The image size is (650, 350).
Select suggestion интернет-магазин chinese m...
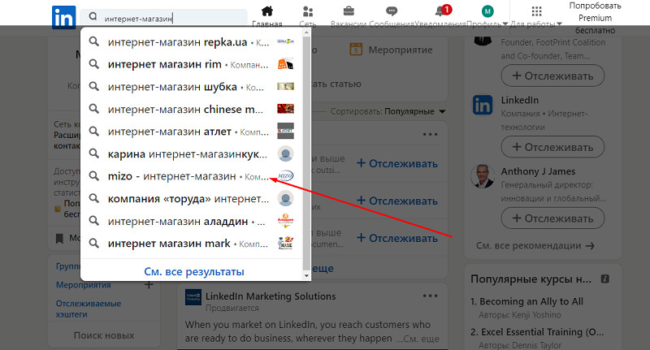point(192,109)
